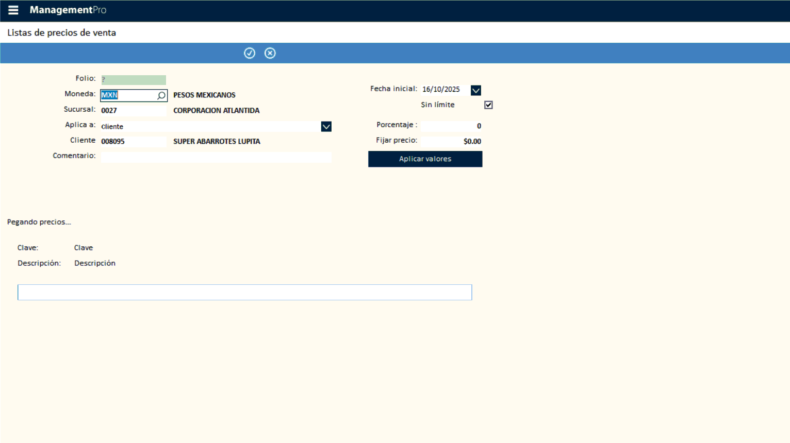Click the Clave placeholder value text
Image resolution: width=790 pixels, height=443 pixels.
[84, 248]
